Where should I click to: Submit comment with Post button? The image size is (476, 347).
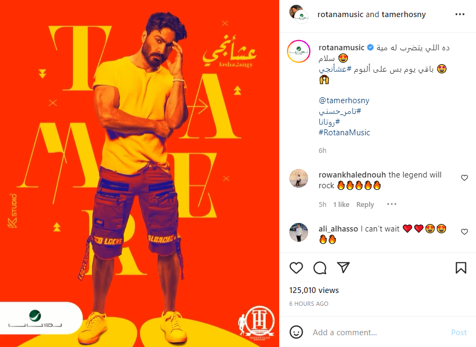[459, 333]
